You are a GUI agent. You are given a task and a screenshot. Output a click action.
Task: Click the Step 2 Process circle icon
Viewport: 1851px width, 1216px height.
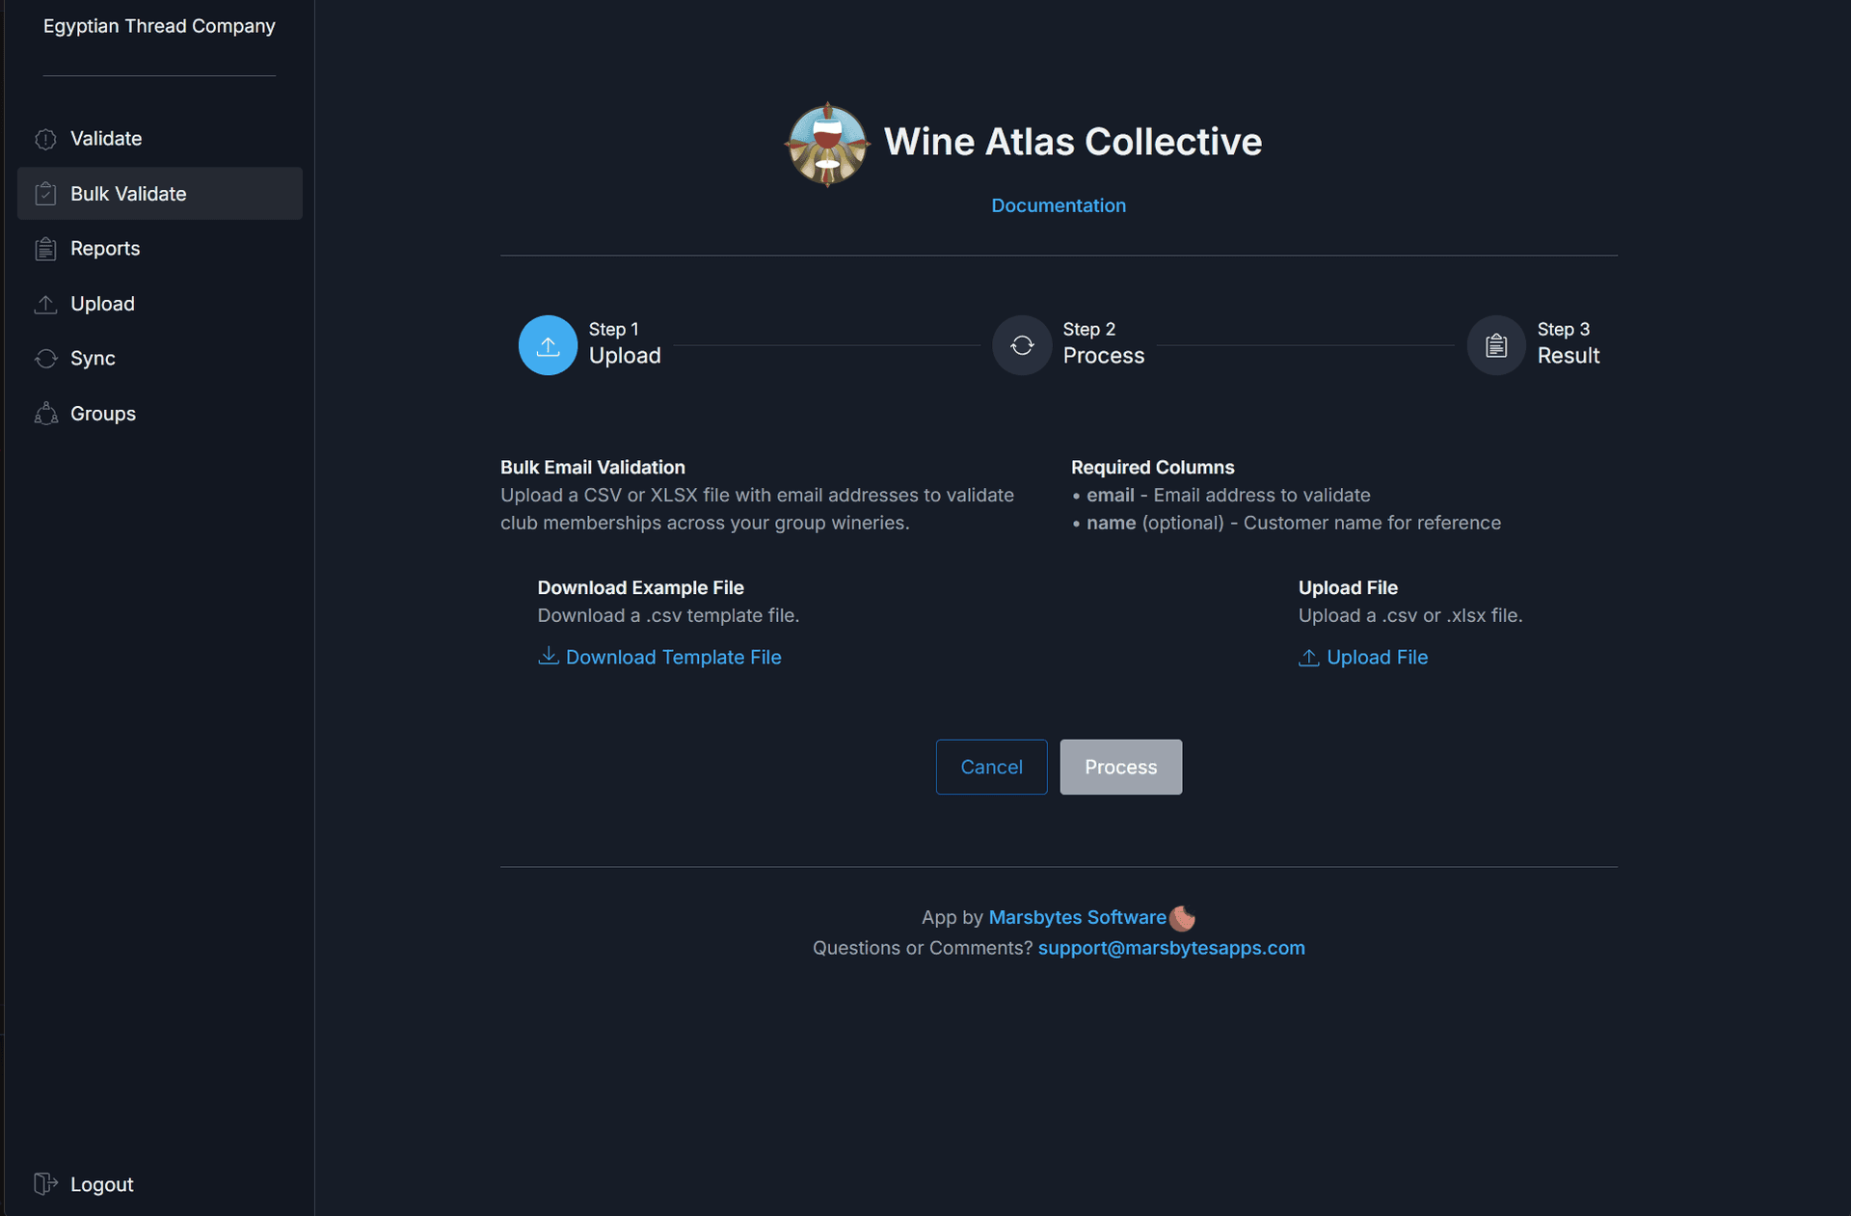point(1022,345)
